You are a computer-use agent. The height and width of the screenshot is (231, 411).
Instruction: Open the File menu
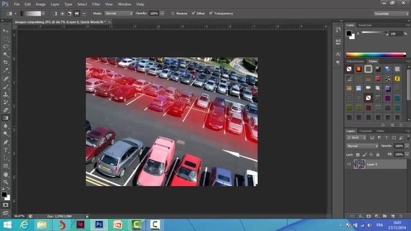(x=17, y=4)
